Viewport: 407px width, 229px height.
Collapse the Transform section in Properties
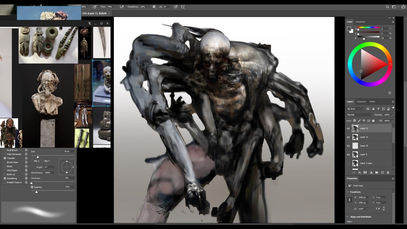pos(348,192)
